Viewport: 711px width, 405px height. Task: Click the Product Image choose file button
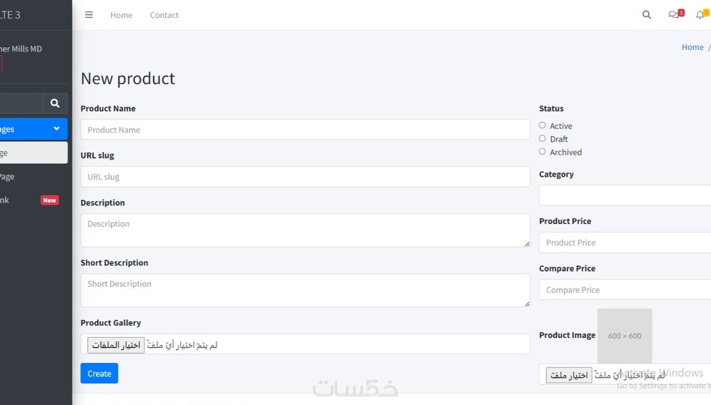tap(569, 375)
